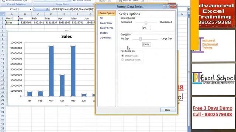Click the Select All corner of worksheet

(x=3, y=14)
